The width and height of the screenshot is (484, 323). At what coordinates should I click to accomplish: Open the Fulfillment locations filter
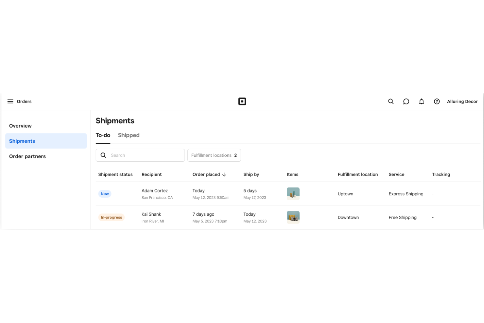point(214,155)
